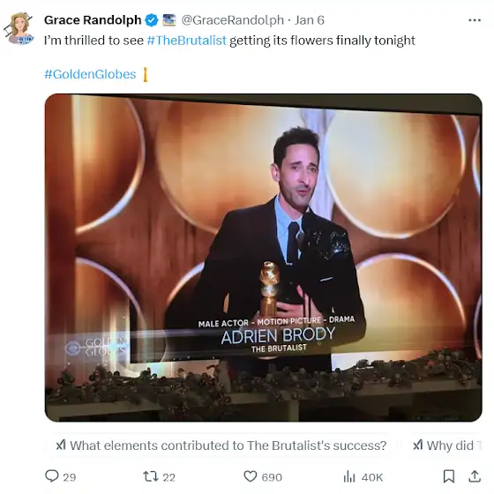
Task: View analytics bar chart icon
Action: tap(349, 476)
